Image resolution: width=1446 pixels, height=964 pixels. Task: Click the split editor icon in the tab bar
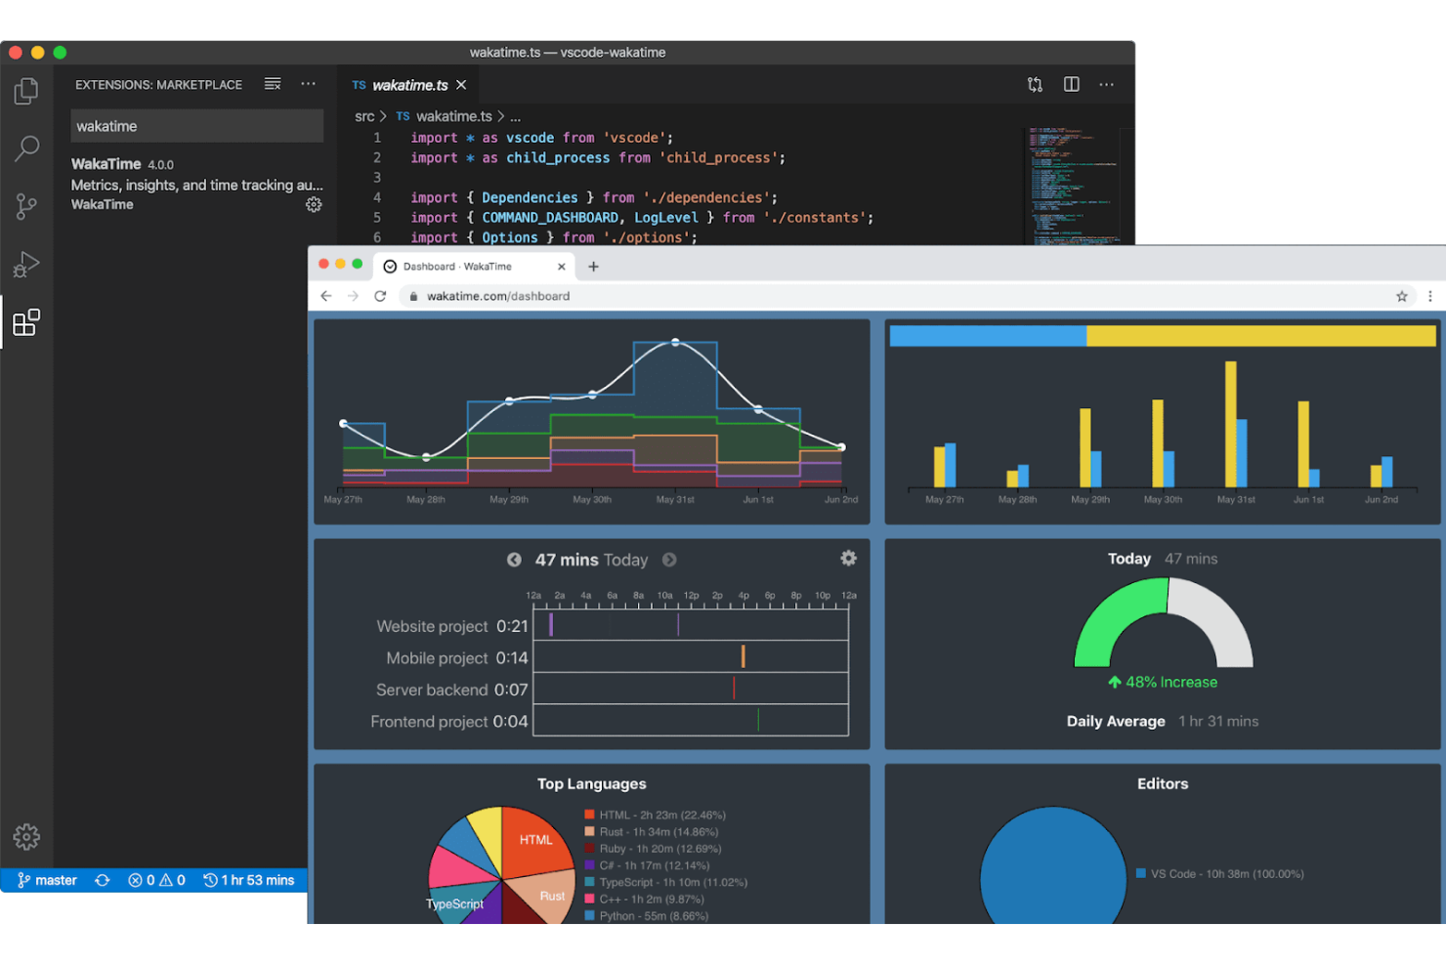(1071, 84)
